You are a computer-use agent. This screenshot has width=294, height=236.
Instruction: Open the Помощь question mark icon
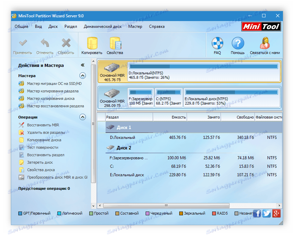click(x=238, y=43)
